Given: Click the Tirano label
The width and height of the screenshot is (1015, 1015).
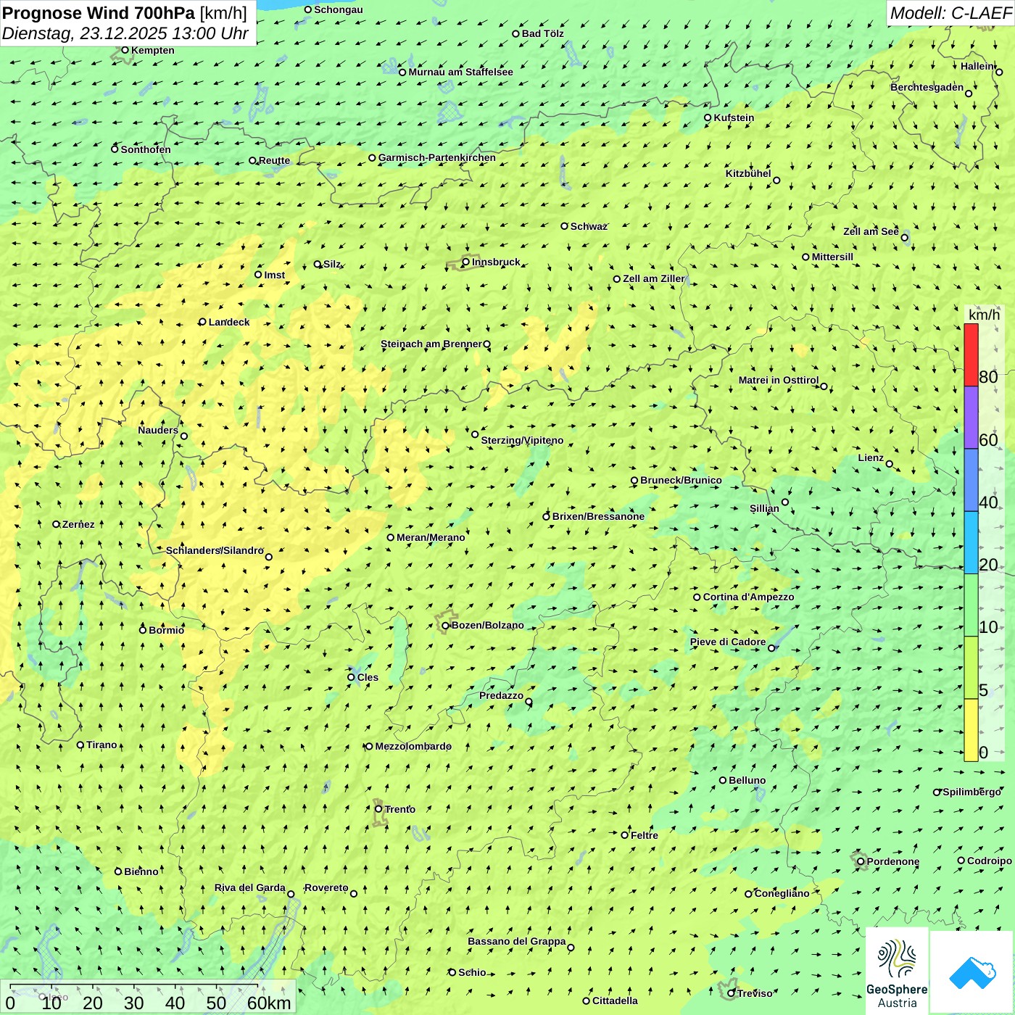Looking at the screenshot, I should click(101, 745).
